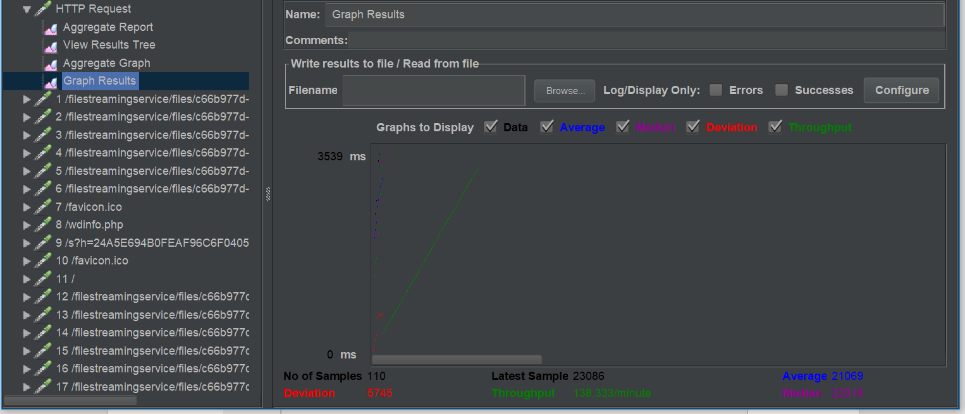The width and height of the screenshot is (965, 414).
Task: Click the Average value 21069
Action: click(847, 376)
